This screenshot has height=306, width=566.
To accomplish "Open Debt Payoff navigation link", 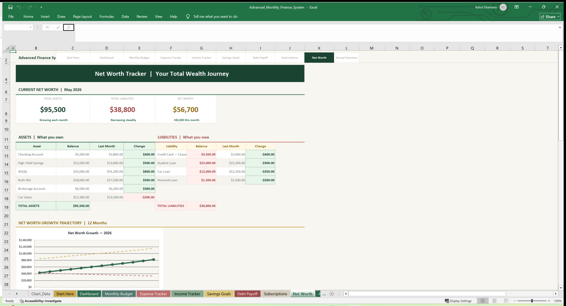I will tap(260, 58).
